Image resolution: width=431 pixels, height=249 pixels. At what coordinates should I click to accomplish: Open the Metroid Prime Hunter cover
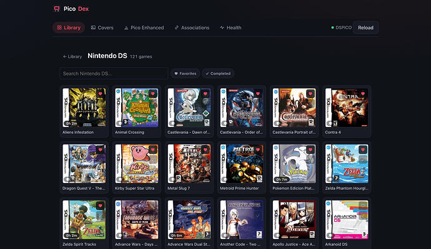tap(242, 164)
